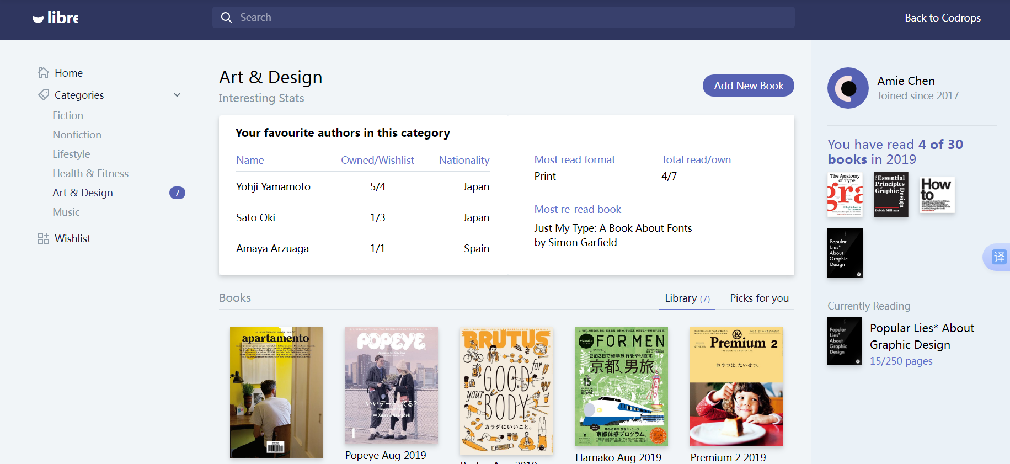1010x464 pixels.
Task: Click Amie Chen's profile avatar
Action: tap(848, 88)
